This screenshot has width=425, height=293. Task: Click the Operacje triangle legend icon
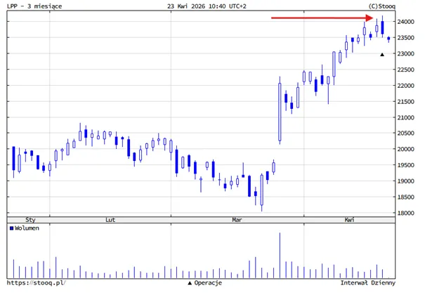[190, 283]
